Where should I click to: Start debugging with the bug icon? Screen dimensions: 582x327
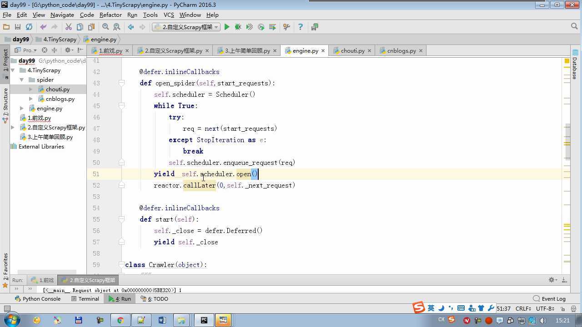tap(238, 27)
